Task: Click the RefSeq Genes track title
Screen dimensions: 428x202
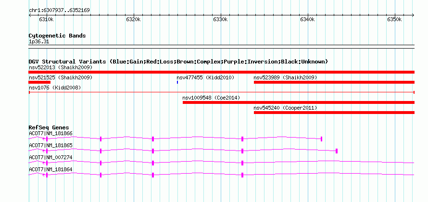Action: (x=49, y=127)
